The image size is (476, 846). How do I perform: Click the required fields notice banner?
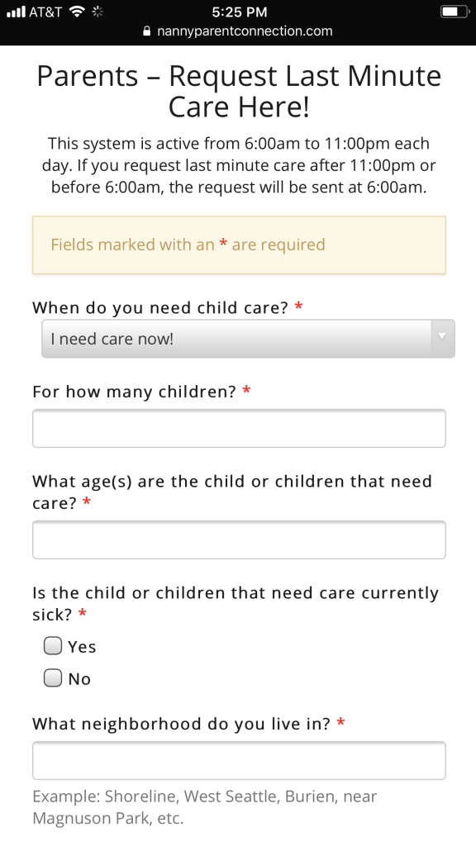pyautogui.click(x=238, y=245)
